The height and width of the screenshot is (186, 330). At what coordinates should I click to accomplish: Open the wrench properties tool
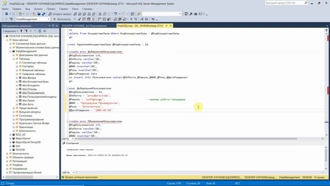click(x=191, y=14)
